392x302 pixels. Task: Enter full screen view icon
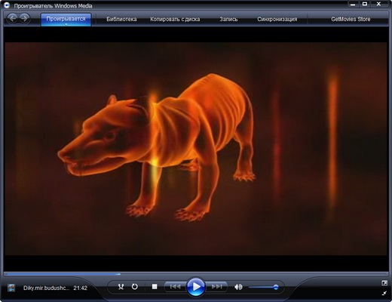pos(384,293)
